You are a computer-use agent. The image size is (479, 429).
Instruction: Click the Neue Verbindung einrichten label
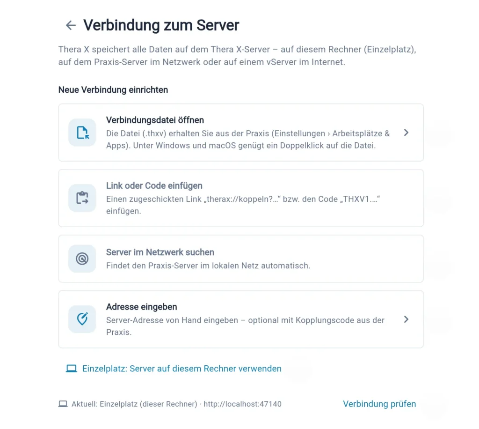coord(113,90)
